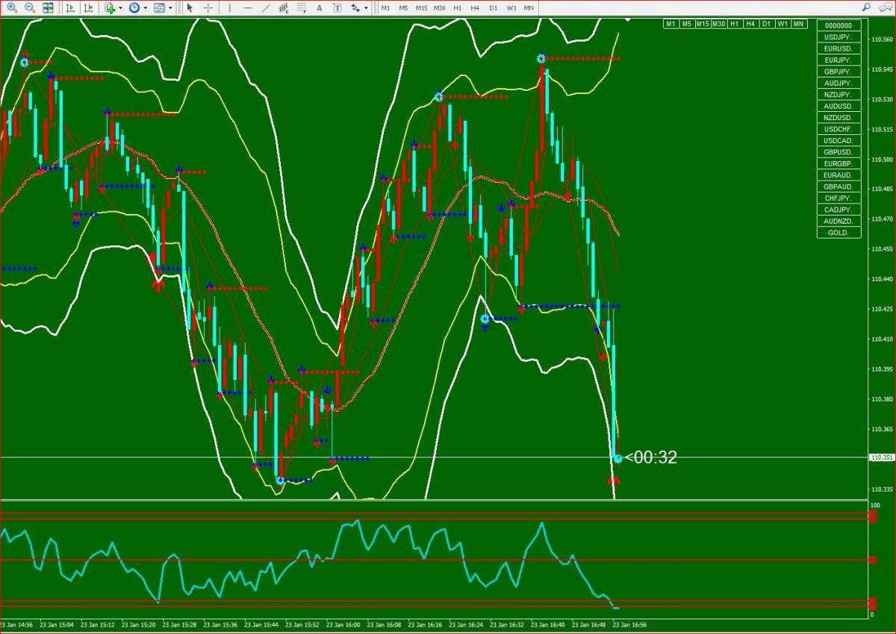Image resolution: width=896 pixels, height=634 pixels.
Task: Toggle chart shift to the right
Action: point(87,7)
